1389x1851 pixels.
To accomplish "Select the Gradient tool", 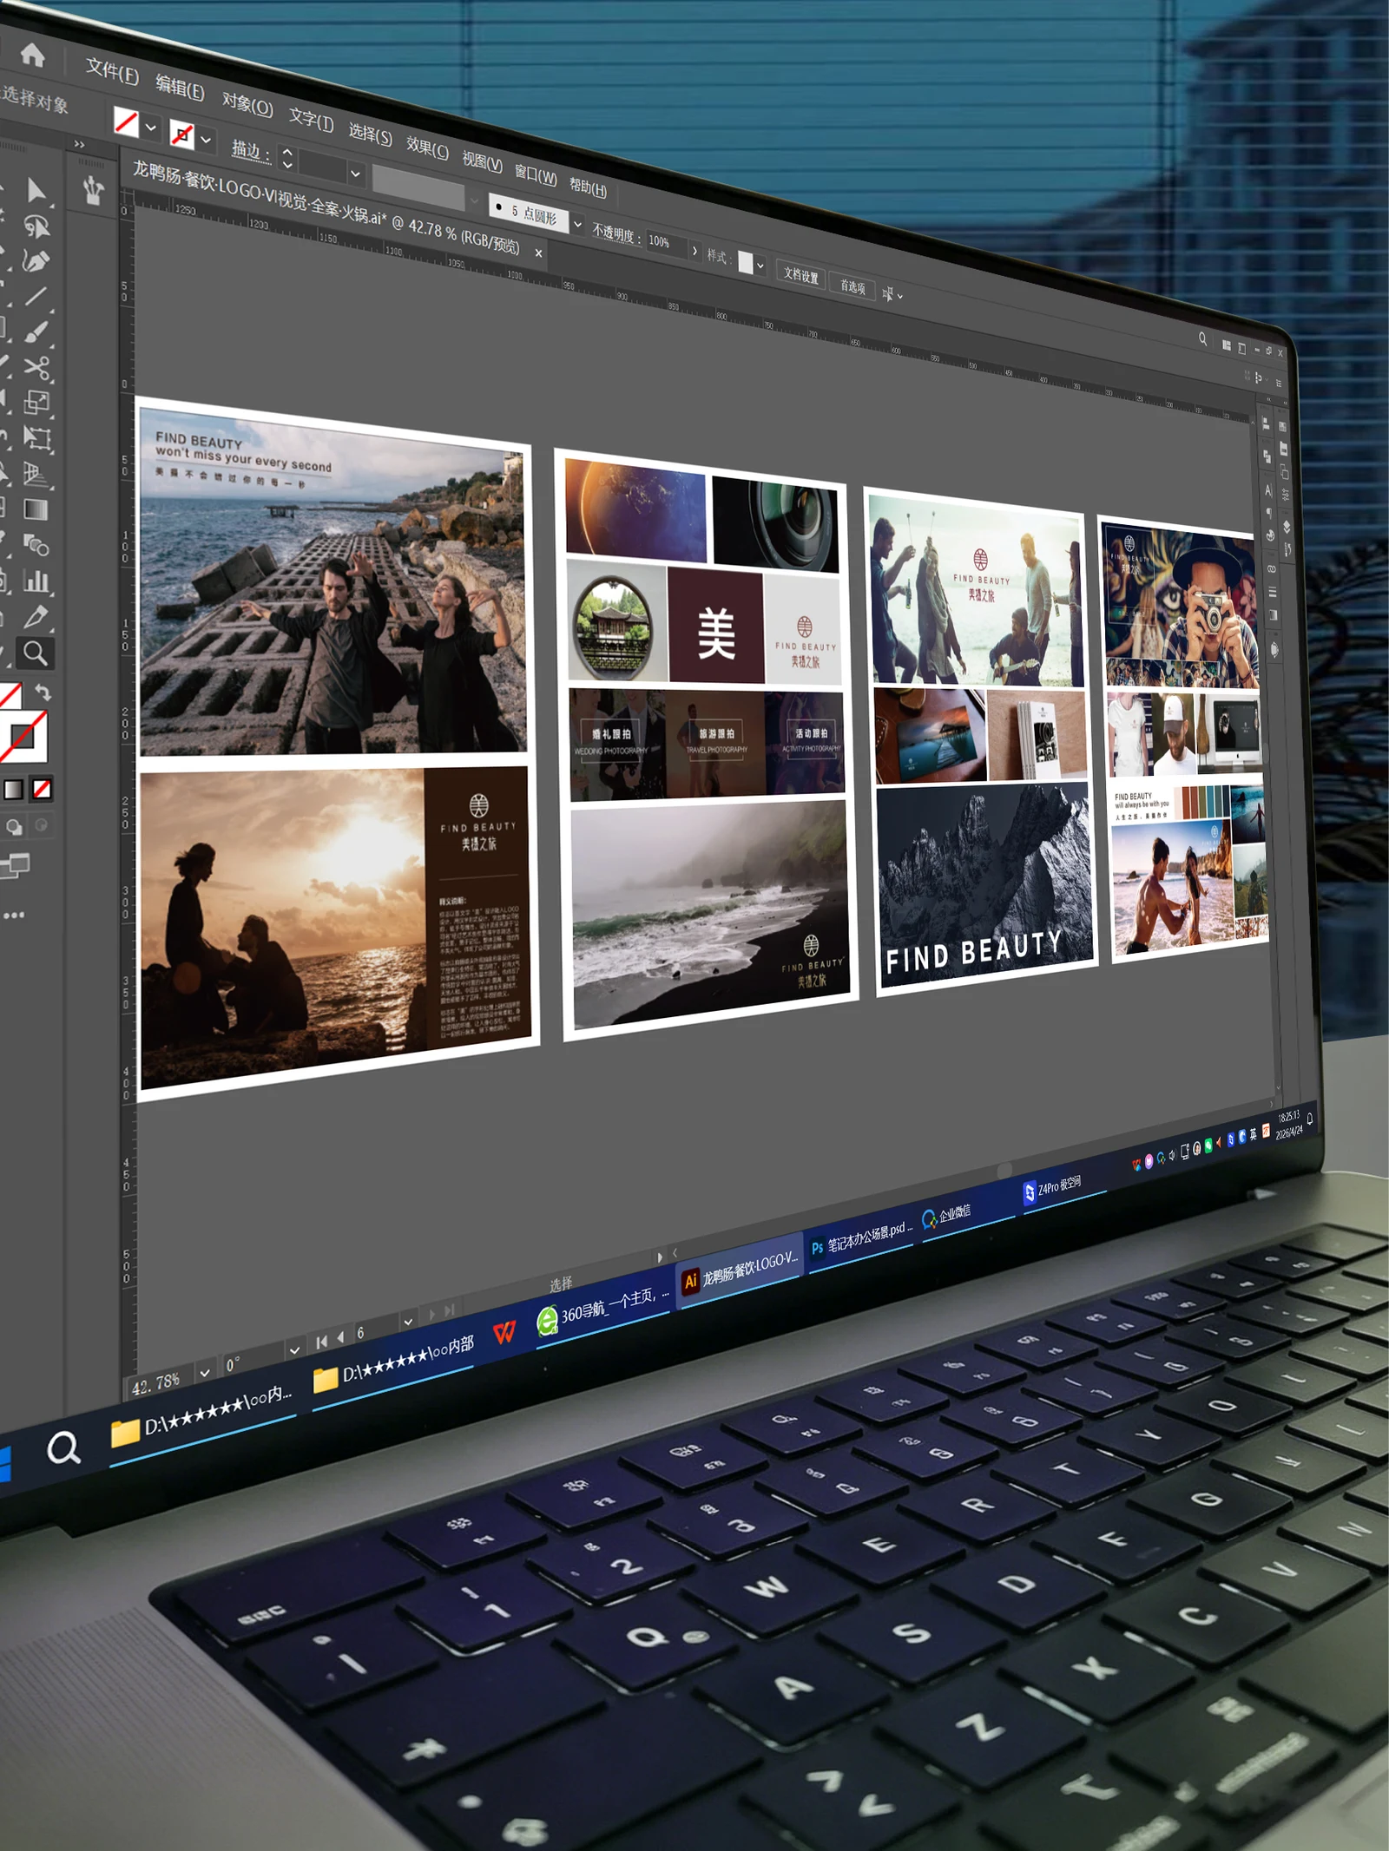I will 36,509.
